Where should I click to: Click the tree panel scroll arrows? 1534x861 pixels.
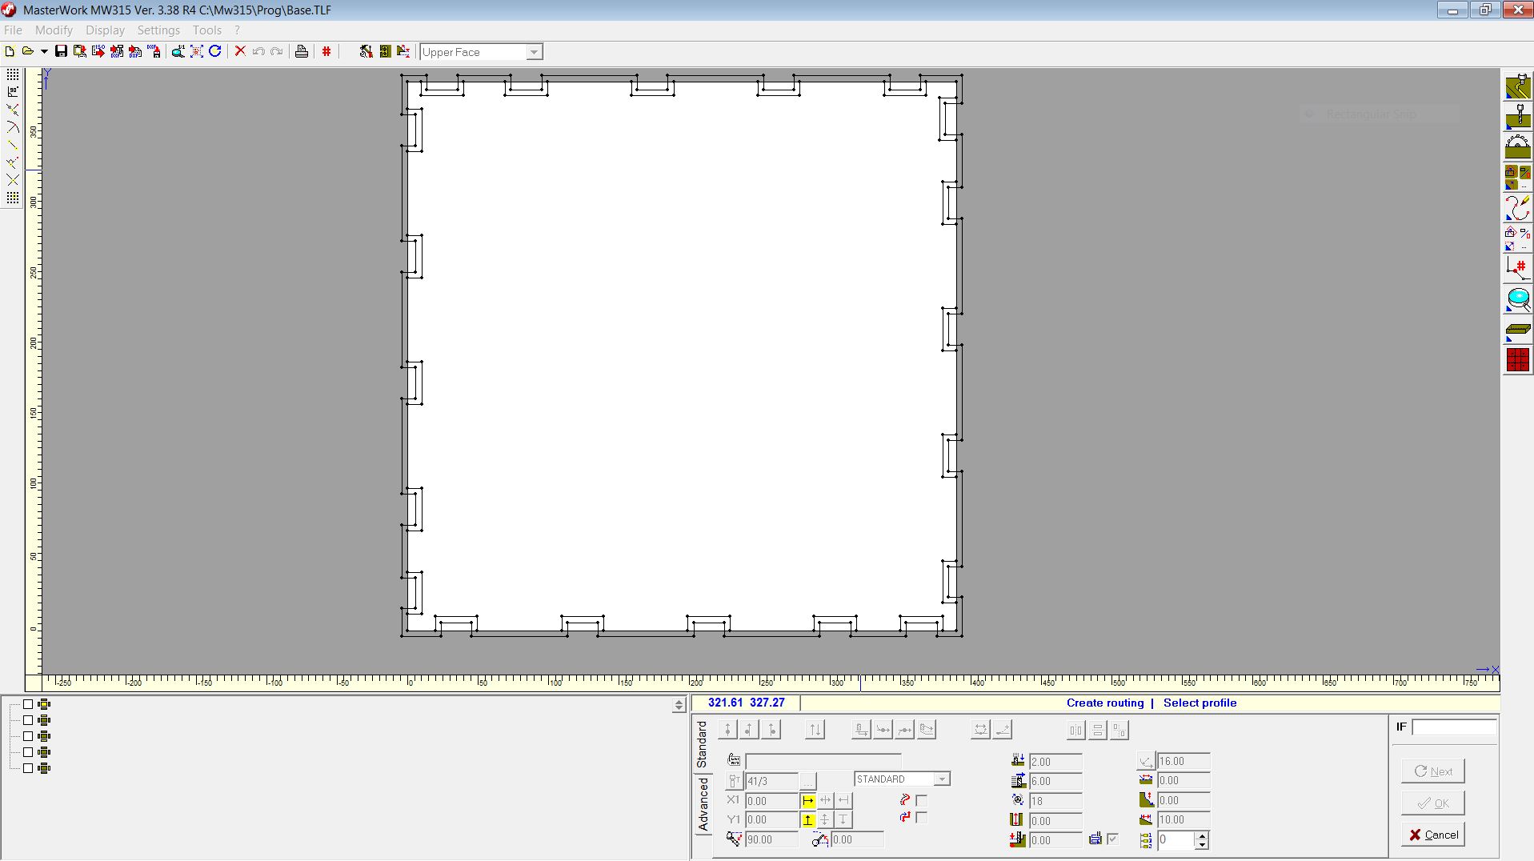(679, 705)
